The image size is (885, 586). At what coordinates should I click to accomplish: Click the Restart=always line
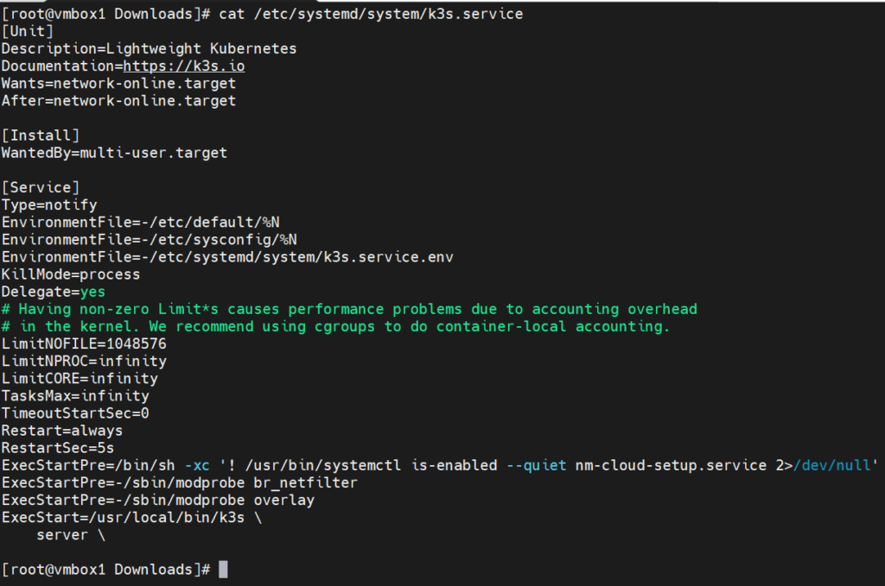click(x=62, y=431)
